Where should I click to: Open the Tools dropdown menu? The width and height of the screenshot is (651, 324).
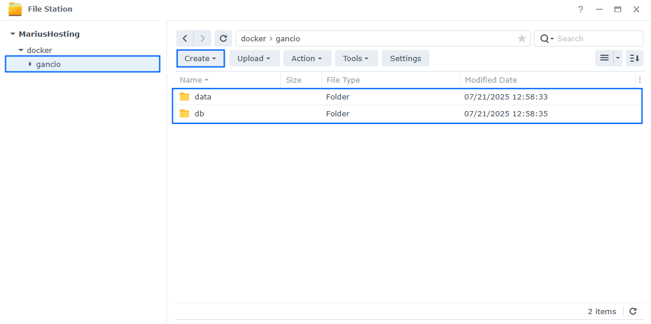(x=357, y=58)
